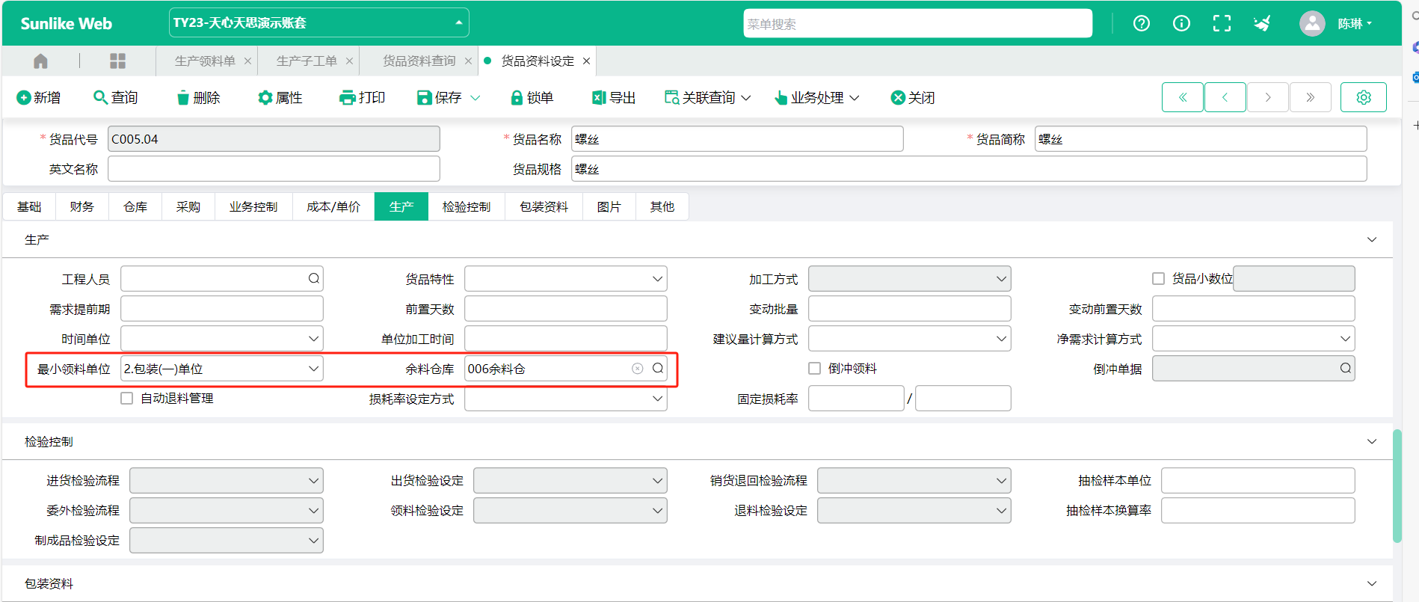Open the gear settings button
This screenshot has width=1419, height=602.
point(1364,97)
